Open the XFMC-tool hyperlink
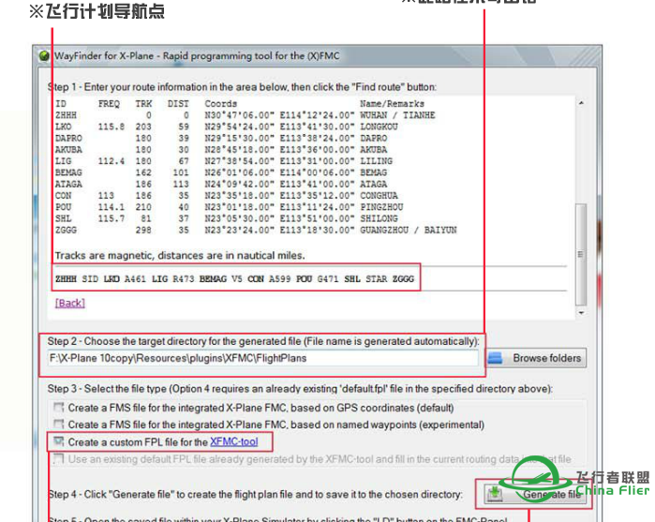Image resolution: width=655 pixels, height=522 pixels. (234, 441)
